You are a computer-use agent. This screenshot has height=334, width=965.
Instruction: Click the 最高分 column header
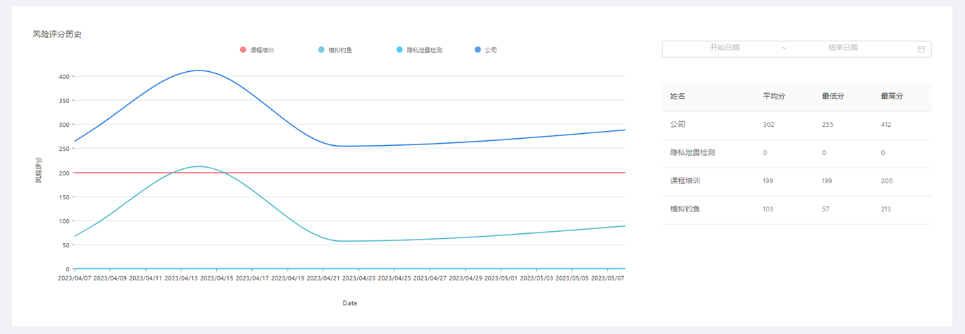[892, 96]
